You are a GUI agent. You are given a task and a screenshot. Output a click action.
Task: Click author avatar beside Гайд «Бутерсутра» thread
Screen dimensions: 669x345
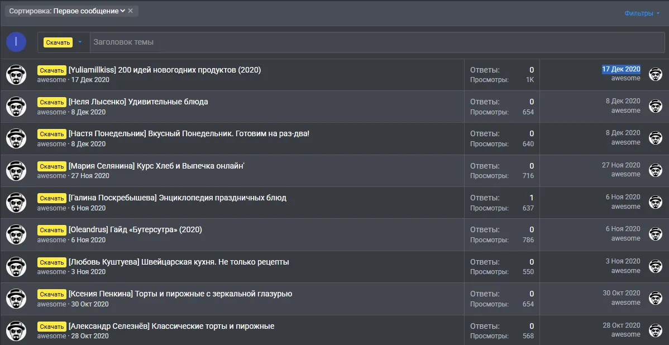point(16,234)
